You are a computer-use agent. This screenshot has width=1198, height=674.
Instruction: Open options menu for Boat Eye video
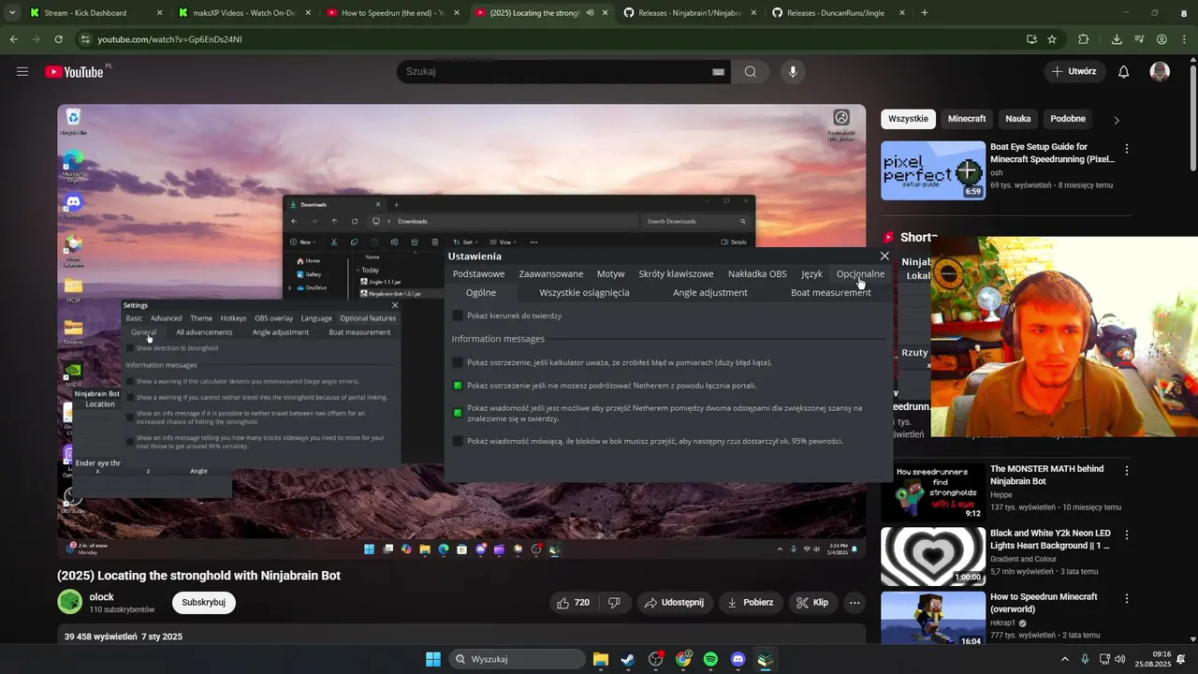[x=1127, y=149]
